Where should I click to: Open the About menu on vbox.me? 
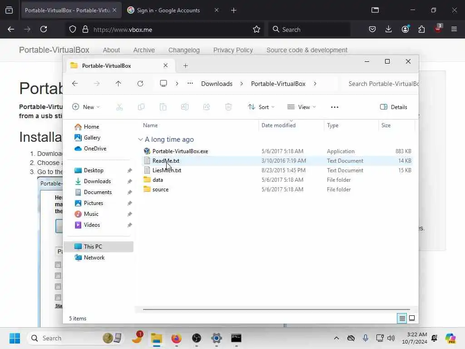click(111, 50)
